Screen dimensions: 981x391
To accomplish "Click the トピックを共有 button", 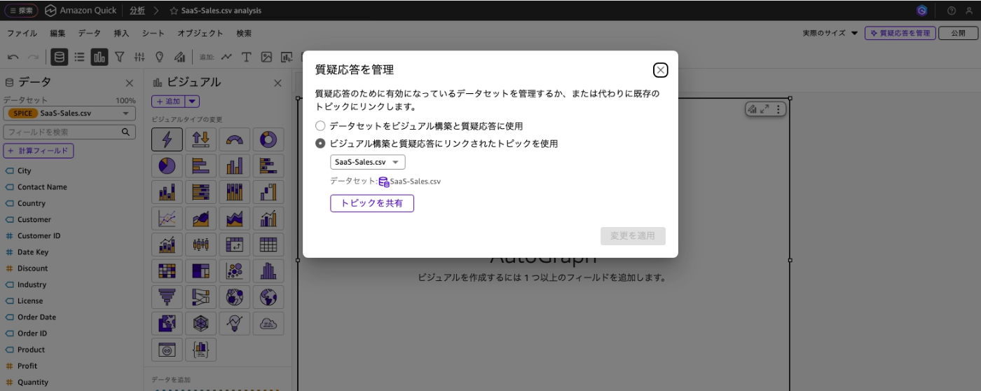I will coord(372,203).
